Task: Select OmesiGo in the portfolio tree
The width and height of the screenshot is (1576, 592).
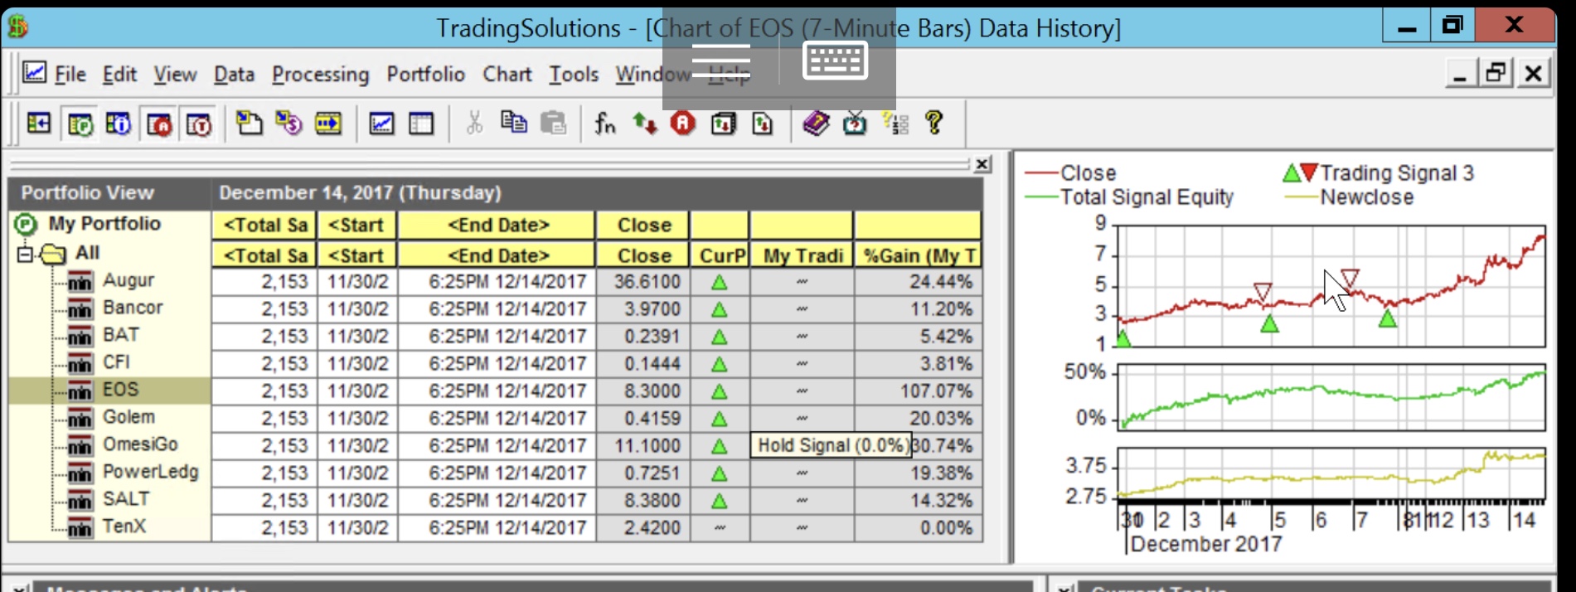Action: pos(140,444)
